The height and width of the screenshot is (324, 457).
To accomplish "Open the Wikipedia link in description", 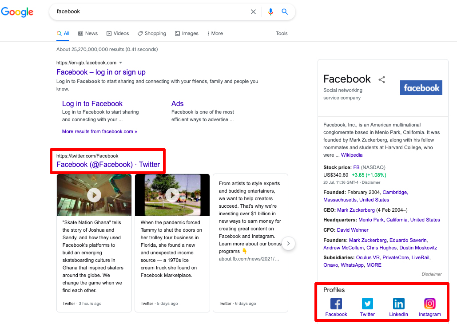I will click(352, 155).
